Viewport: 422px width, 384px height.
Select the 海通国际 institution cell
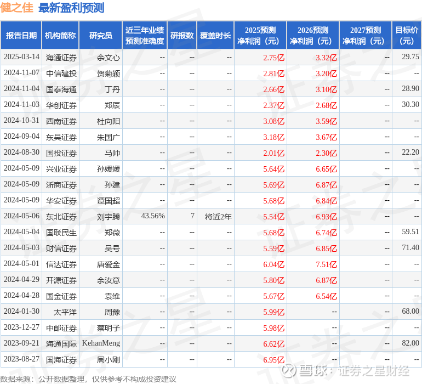pos(61,344)
